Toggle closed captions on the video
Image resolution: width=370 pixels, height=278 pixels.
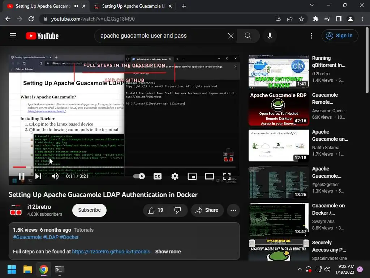coord(158,176)
